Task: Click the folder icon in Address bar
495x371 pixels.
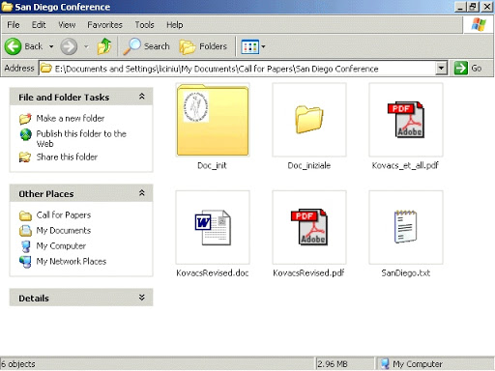Action: tap(46, 69)
